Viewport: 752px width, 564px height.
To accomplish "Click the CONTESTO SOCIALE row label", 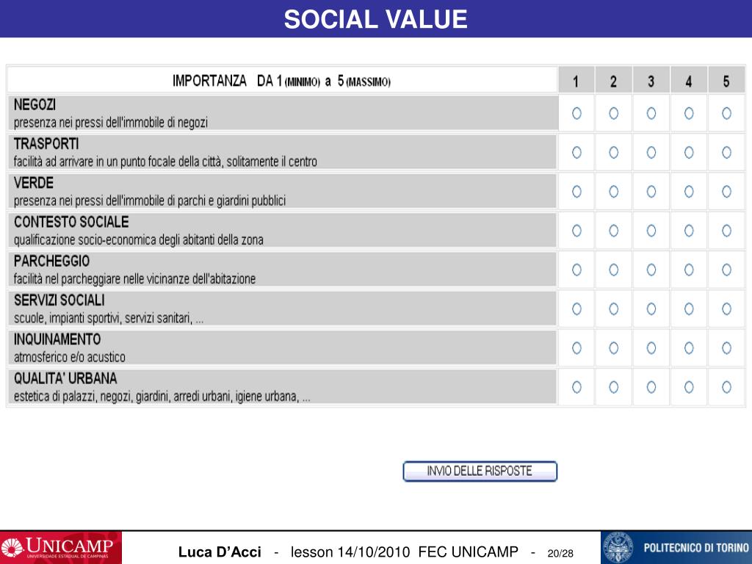I will click(71, 222).
